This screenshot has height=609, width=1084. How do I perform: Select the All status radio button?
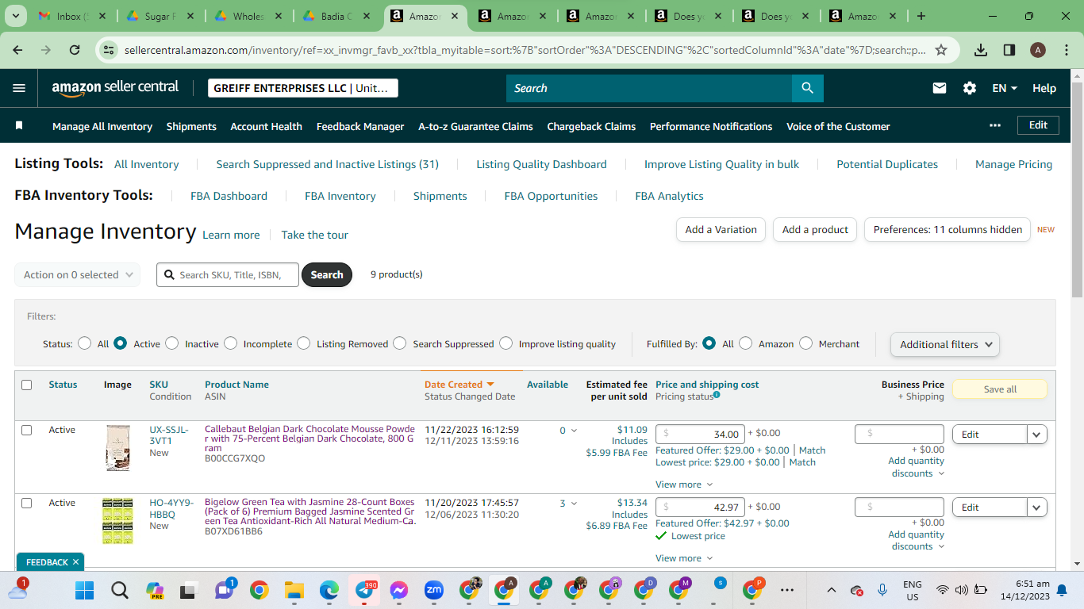[x=85, y=343]
